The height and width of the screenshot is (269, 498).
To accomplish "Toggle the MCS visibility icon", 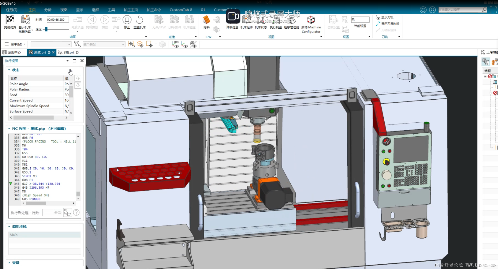I will click(176, 44).
